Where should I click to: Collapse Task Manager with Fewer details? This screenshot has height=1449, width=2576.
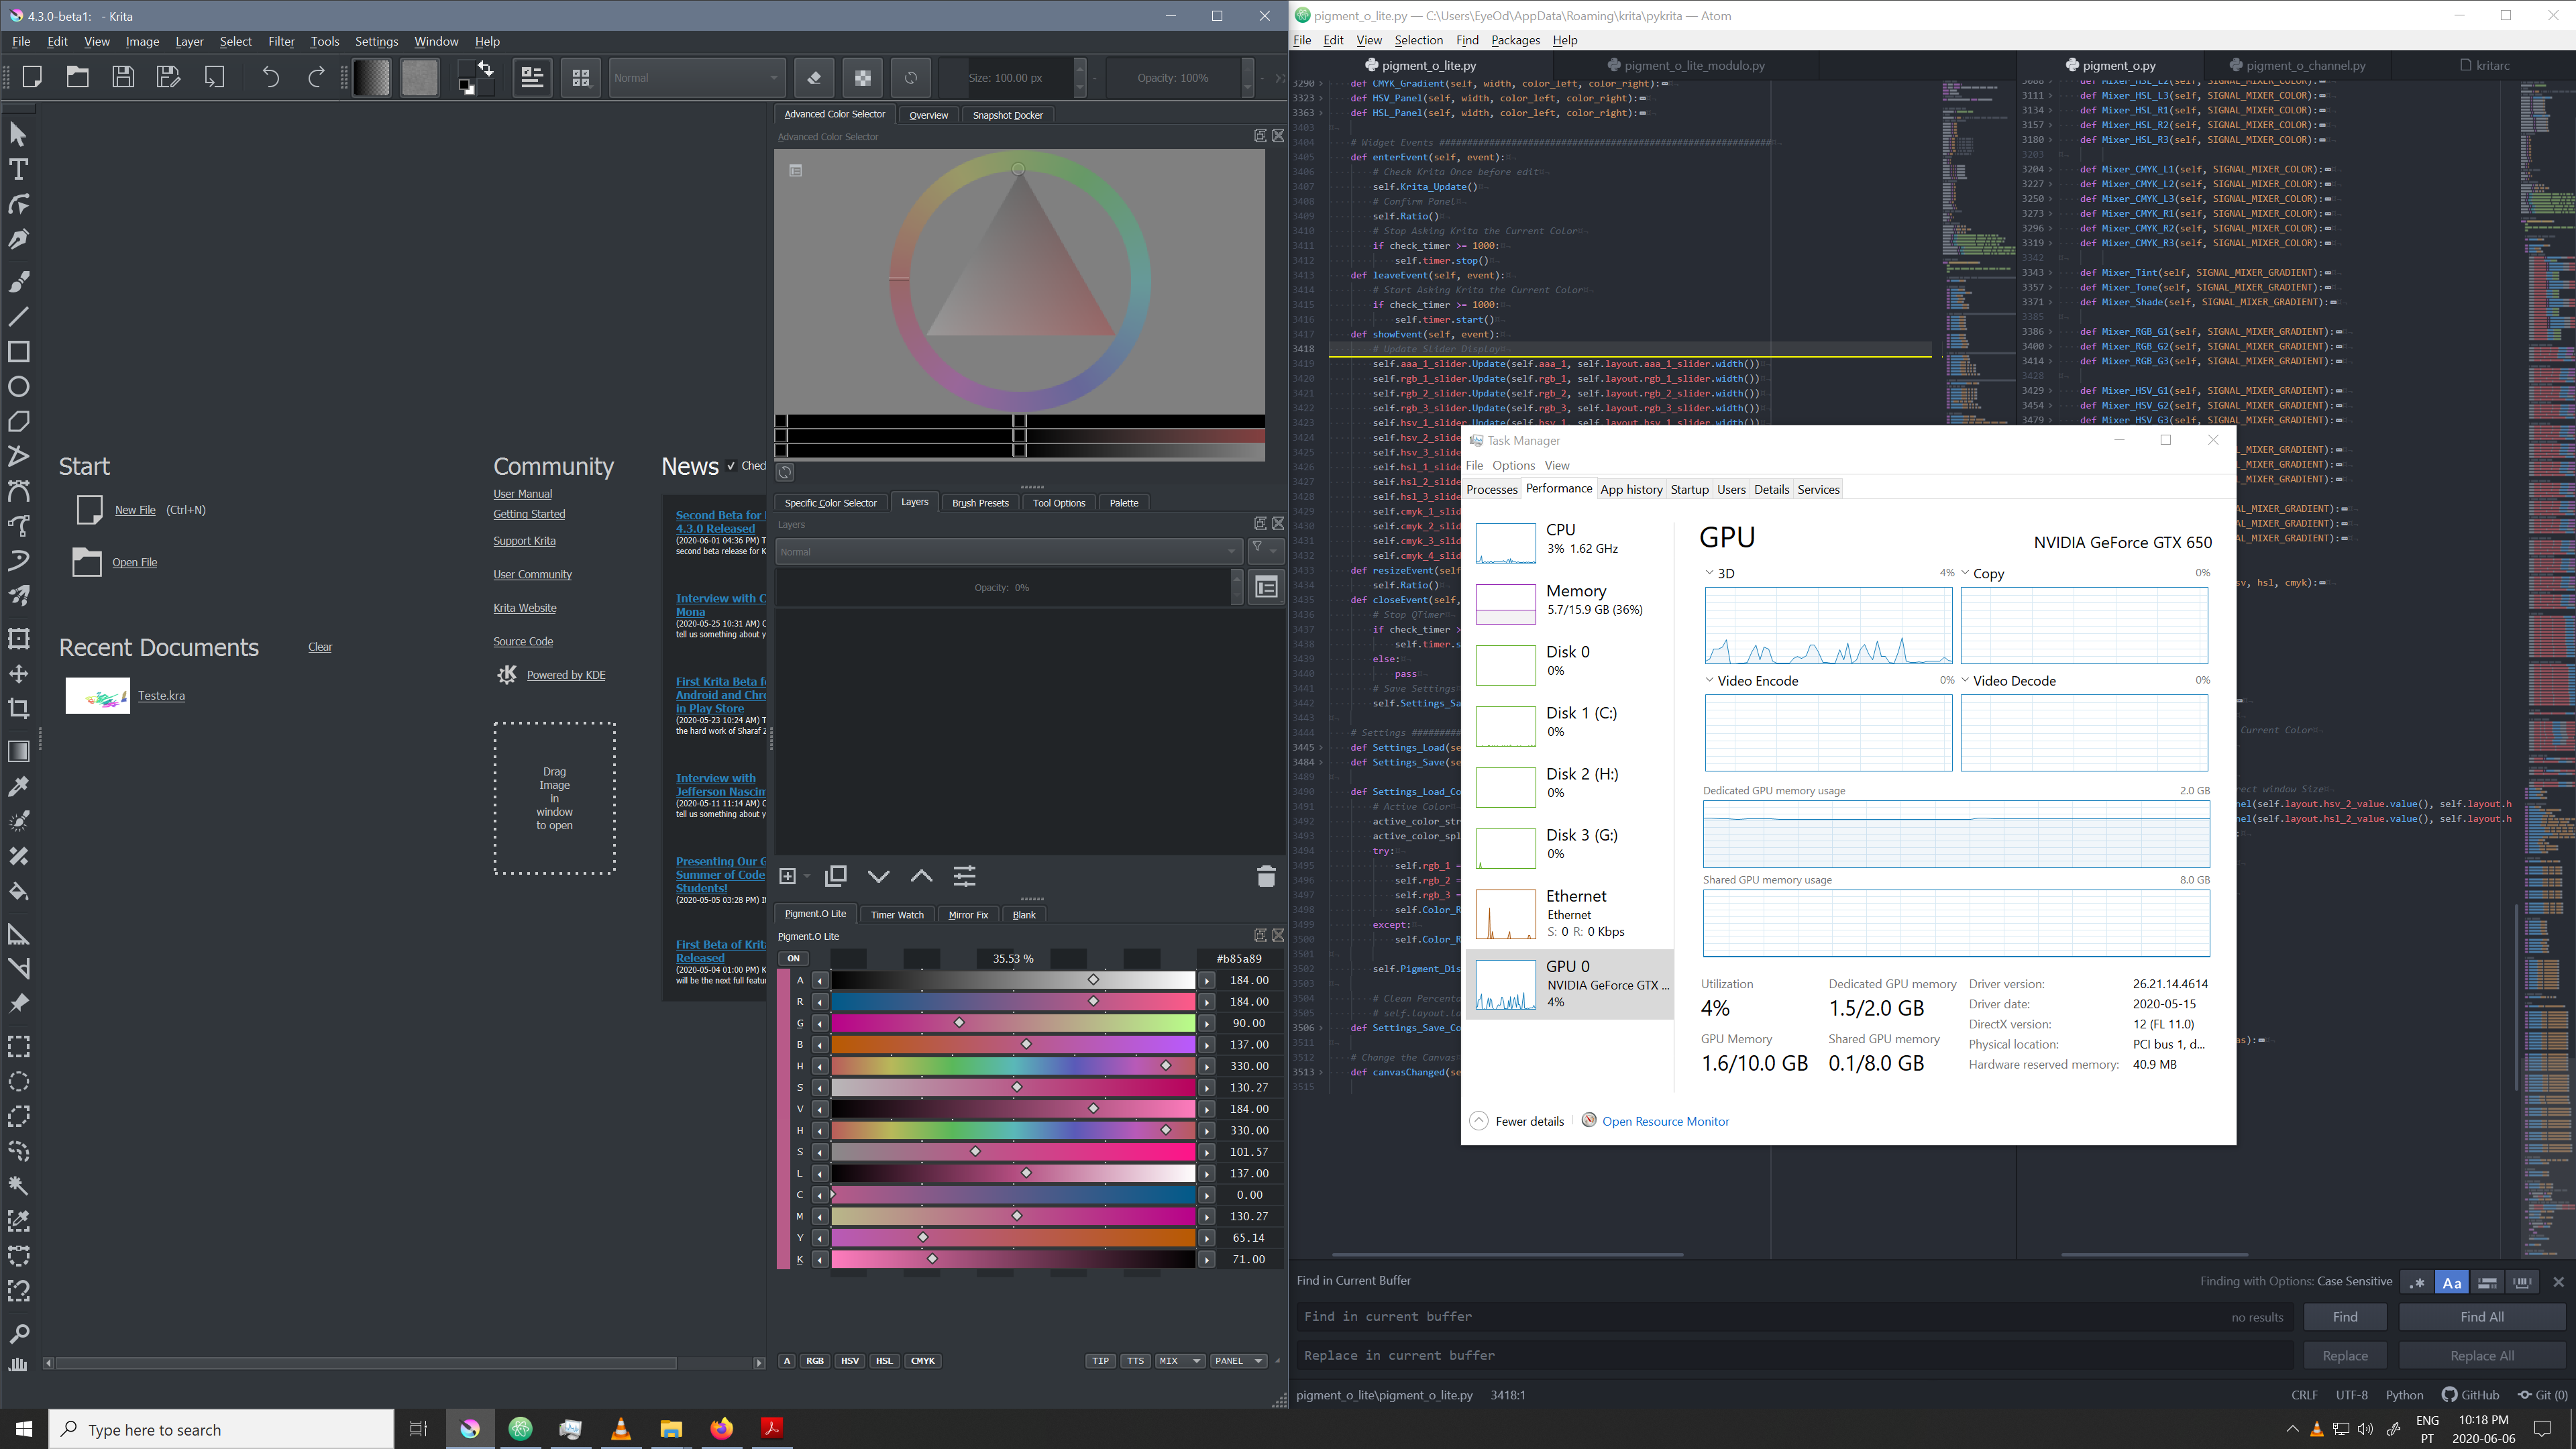(x=1517, y=1121)
